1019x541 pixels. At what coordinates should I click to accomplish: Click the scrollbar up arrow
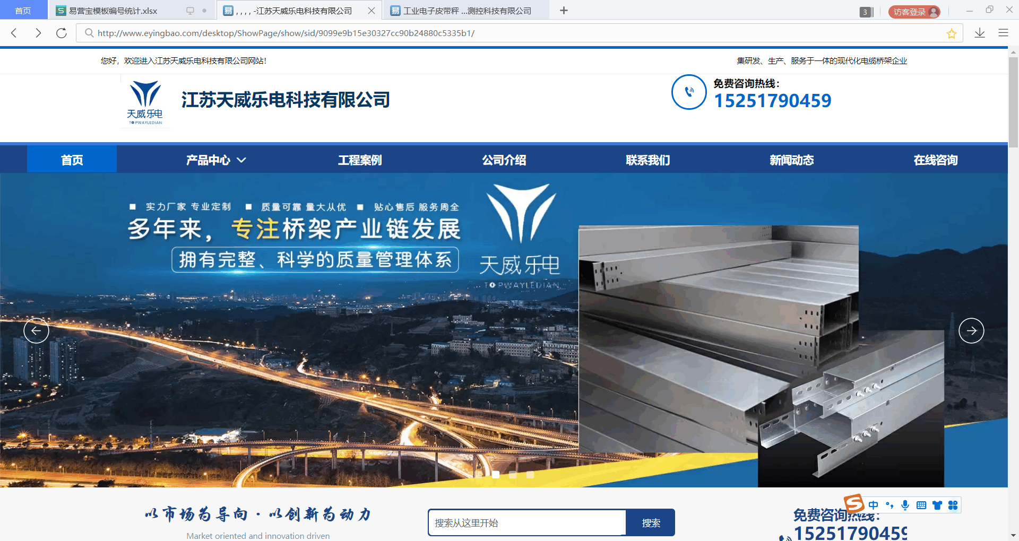pos(1013,52)
